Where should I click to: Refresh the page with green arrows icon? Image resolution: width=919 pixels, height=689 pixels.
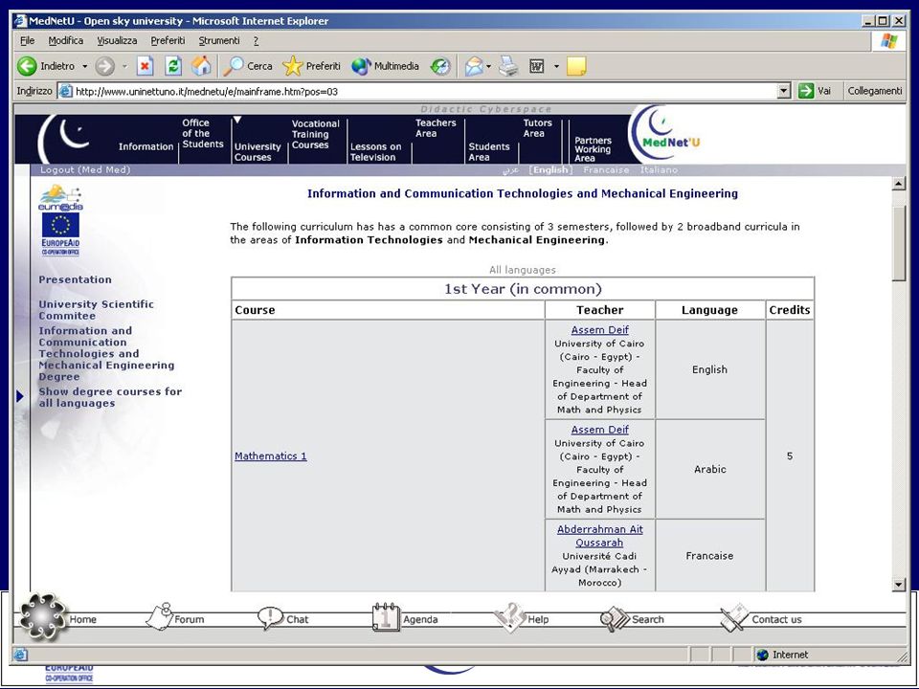173,66
